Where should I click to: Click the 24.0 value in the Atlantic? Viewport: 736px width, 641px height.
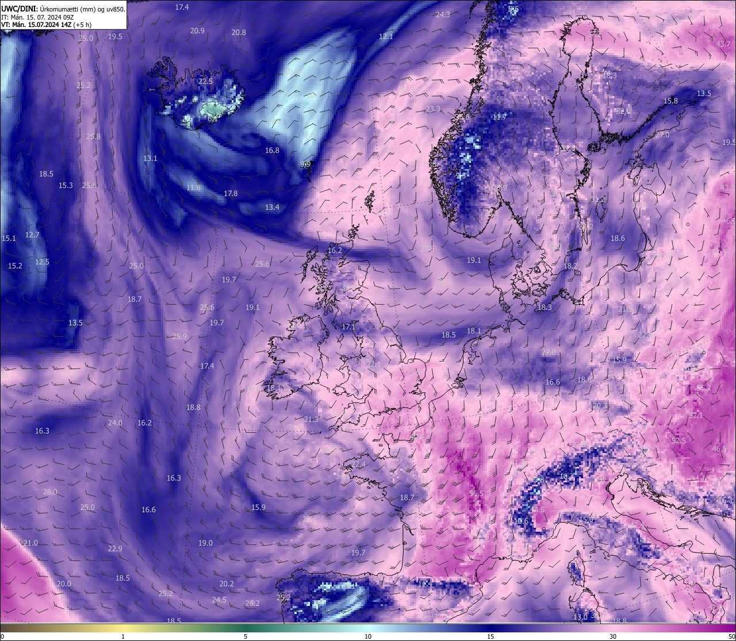(x=115, y=423)
